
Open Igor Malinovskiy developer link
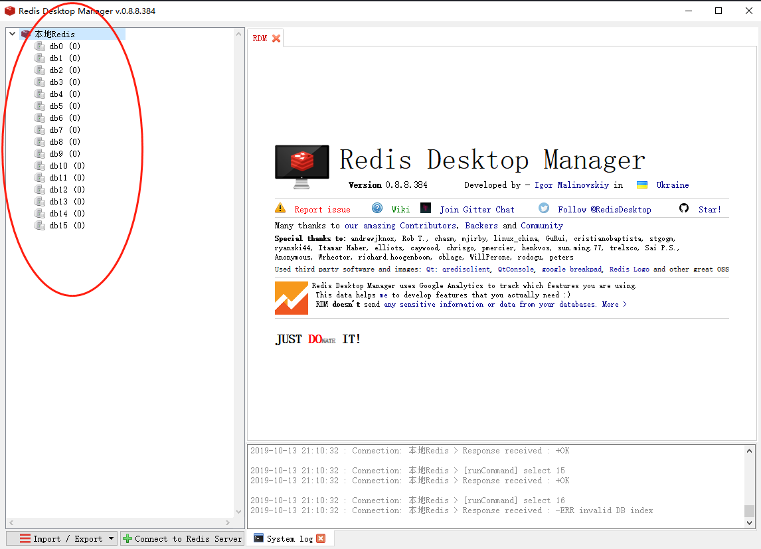click(x=572, y=185)
